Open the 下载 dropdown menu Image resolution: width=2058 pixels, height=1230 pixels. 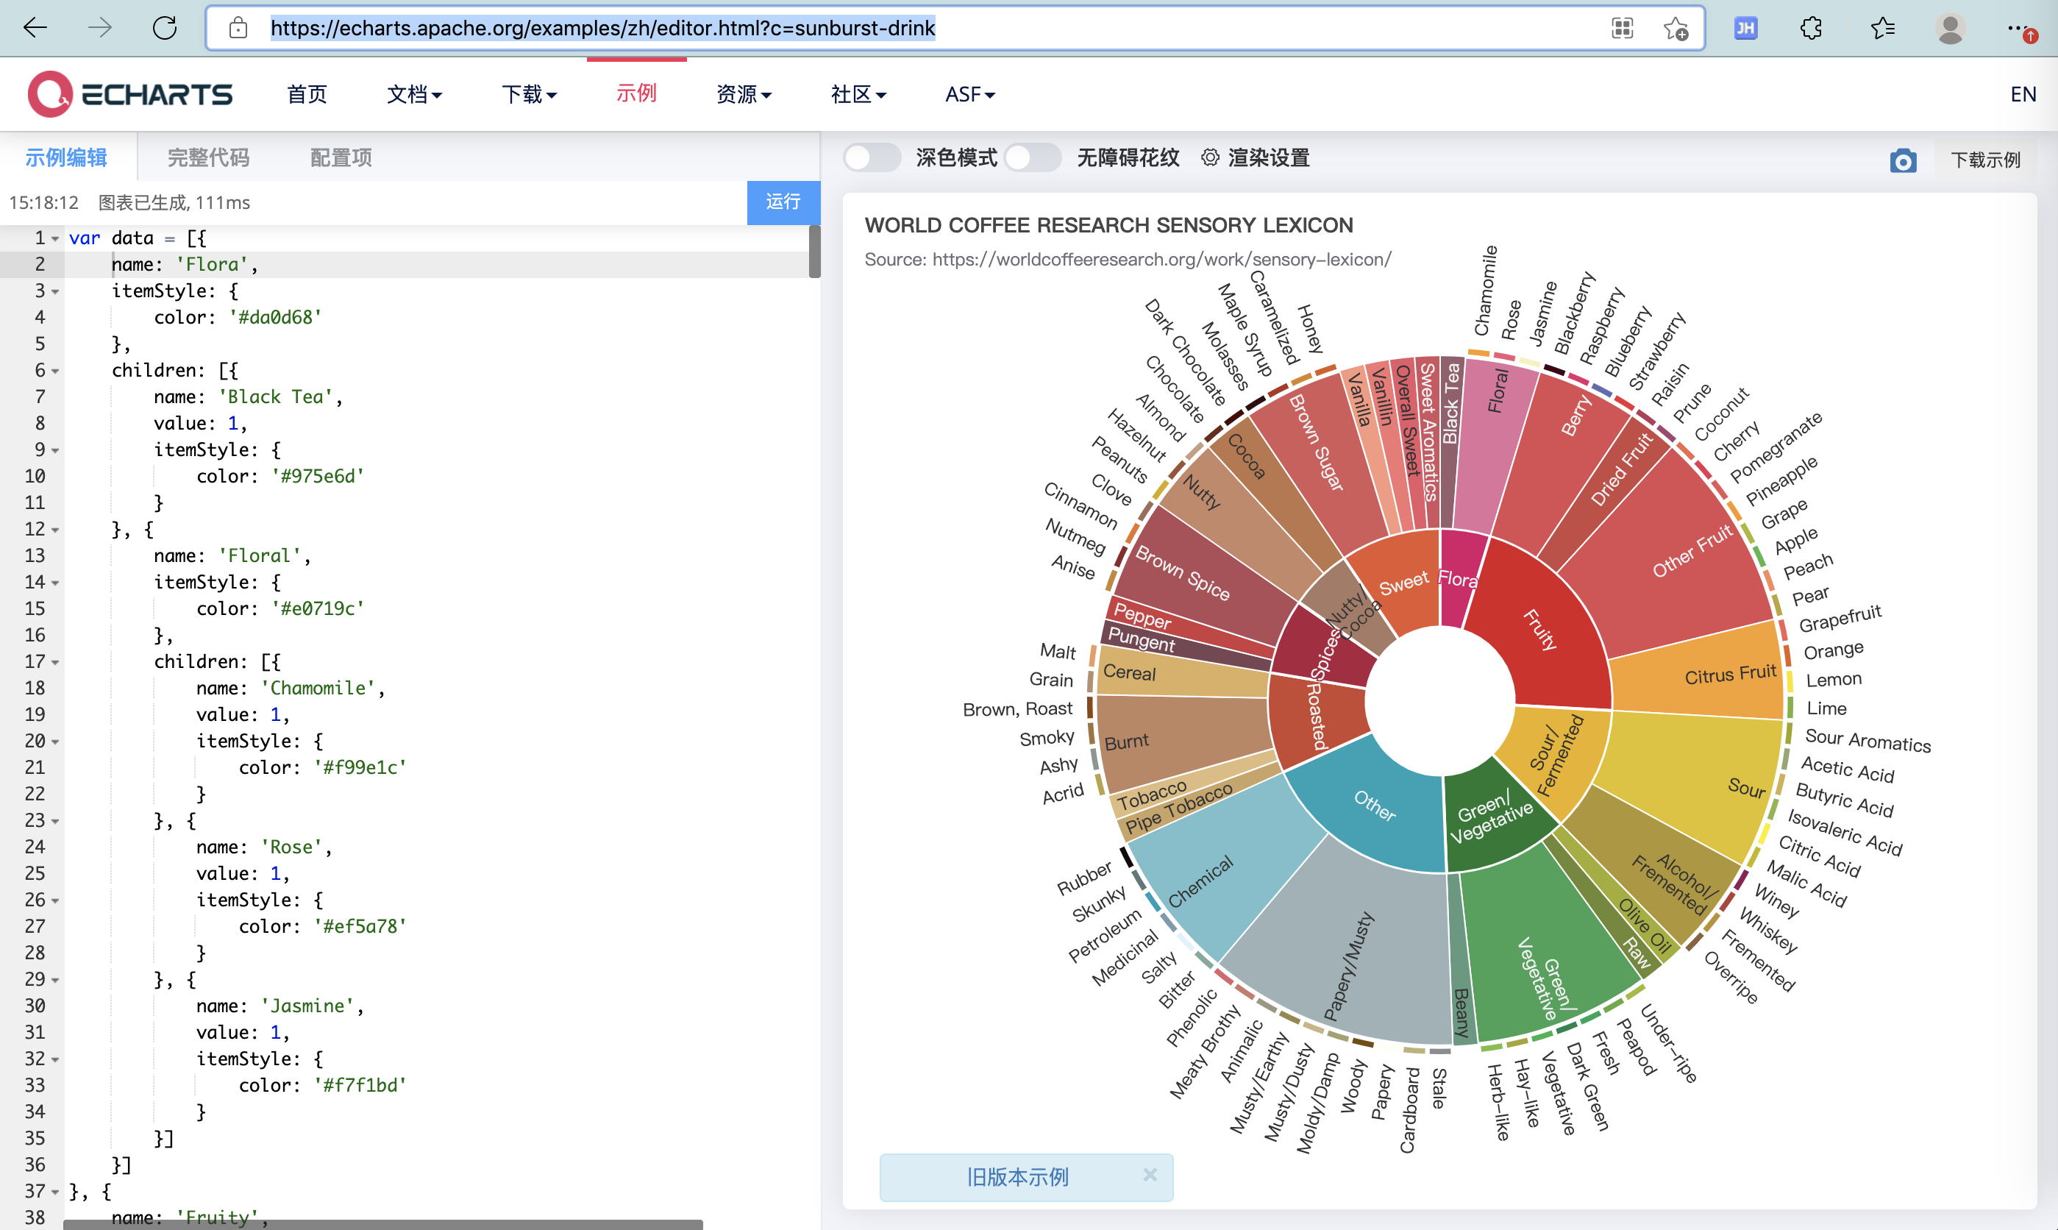pos(529,93)
